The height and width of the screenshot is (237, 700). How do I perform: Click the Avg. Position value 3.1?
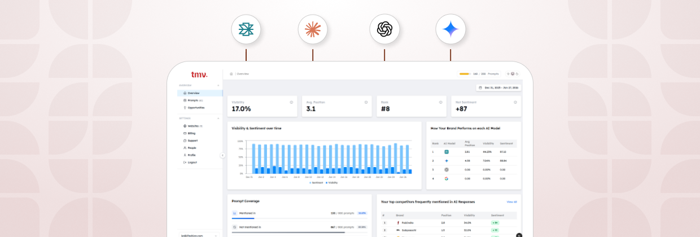(x=311, y=109)
